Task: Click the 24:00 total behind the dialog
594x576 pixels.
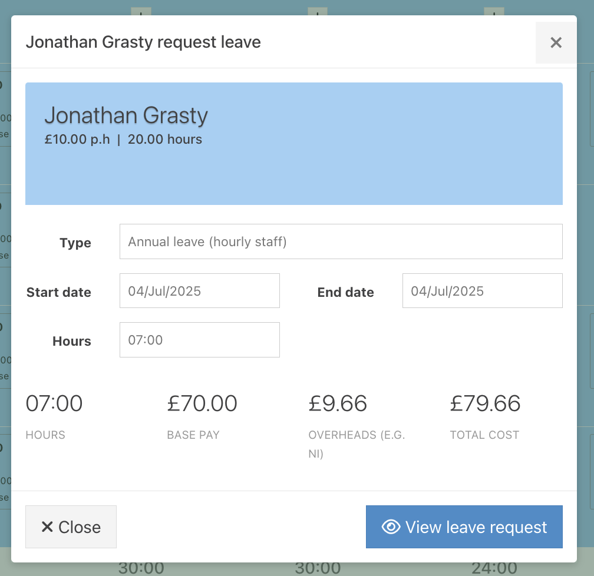Action: click(494, 568)
